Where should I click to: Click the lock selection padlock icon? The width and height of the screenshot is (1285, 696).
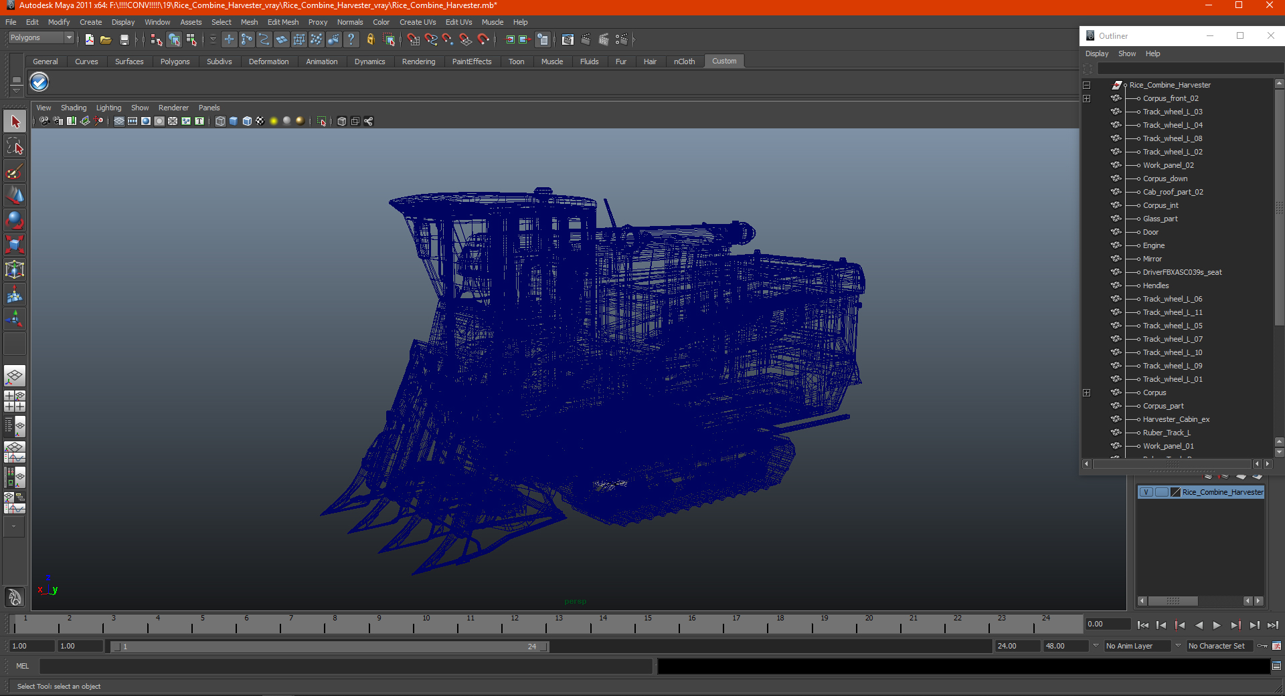pos(371,39)
